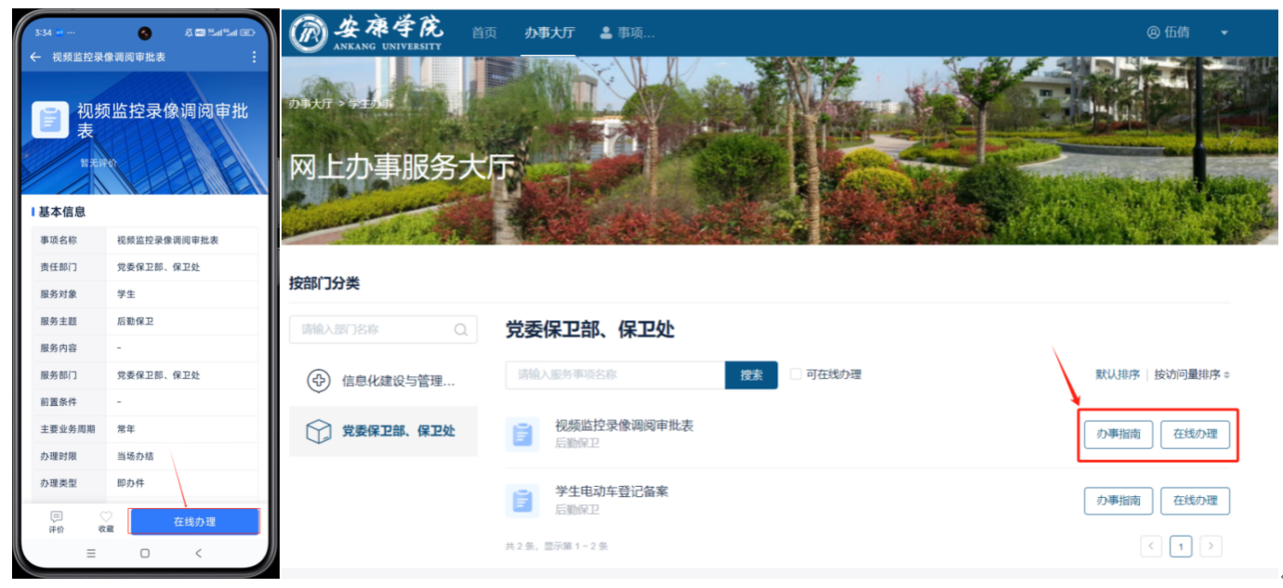1283x588 pixels.
Task: Click the blue 搜索 button
Action: 751,375
